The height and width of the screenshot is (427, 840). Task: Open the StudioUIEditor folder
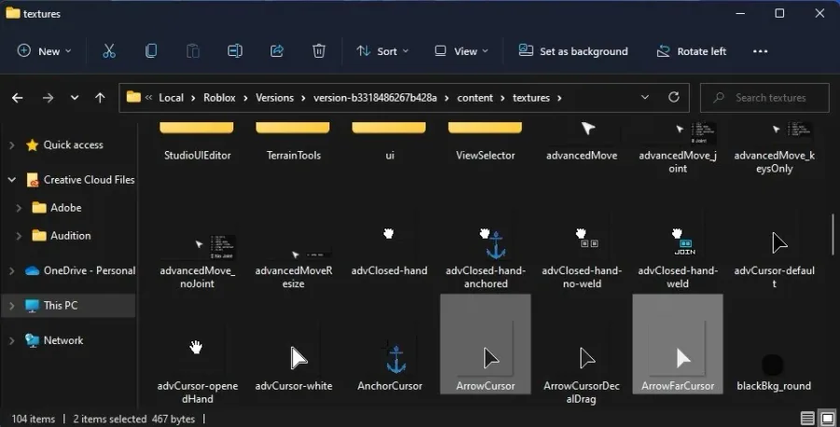(x=197, y=142)
